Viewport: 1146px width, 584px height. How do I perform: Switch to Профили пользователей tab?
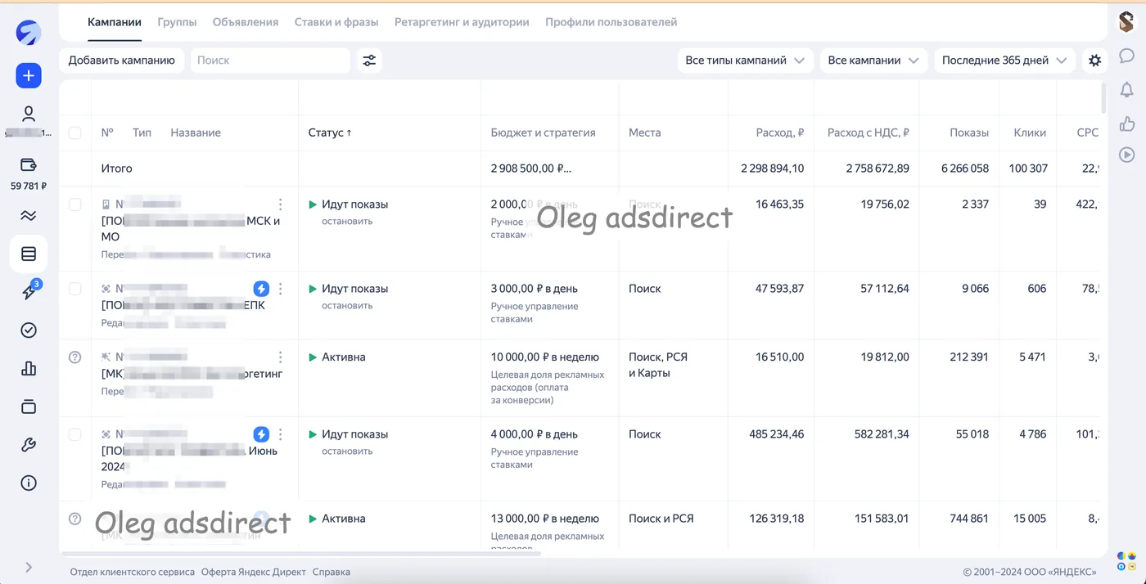point(611,22)
